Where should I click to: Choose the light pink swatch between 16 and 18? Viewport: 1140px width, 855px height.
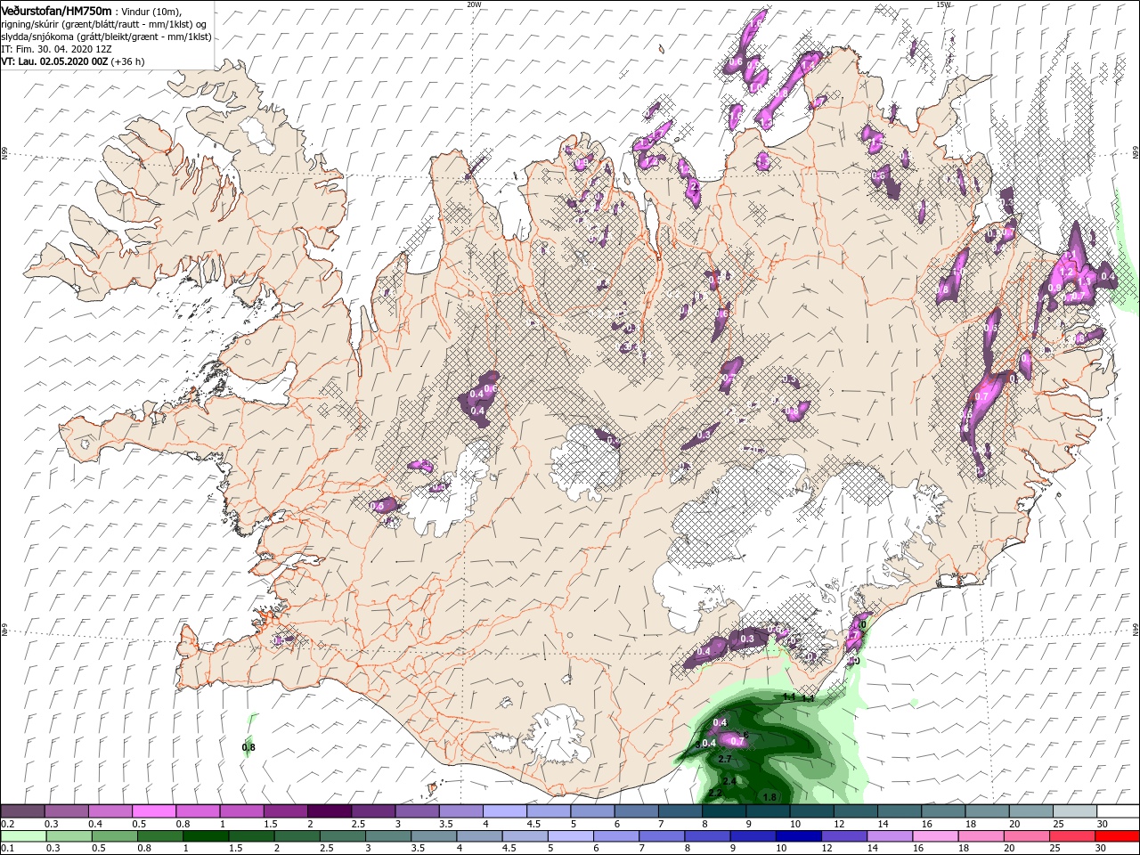tap(937, 836)
